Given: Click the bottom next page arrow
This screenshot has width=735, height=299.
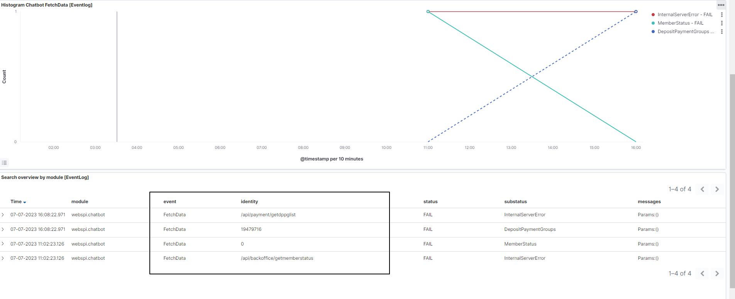Looking at the screenshot, I should [x=717, y=274].
